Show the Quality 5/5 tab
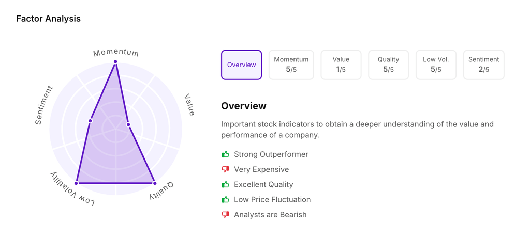The image size is (530, 239). (x=388, y=65)
